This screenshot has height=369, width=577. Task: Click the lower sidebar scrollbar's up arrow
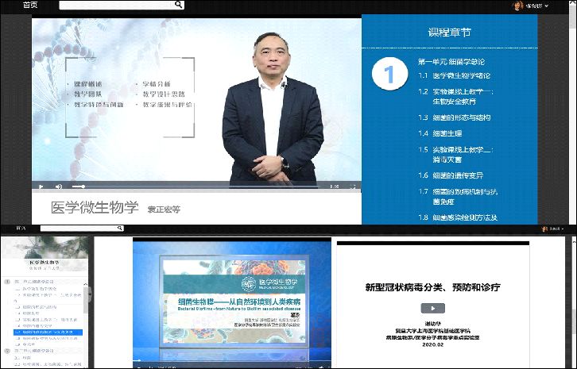click(x=85, y=284)
